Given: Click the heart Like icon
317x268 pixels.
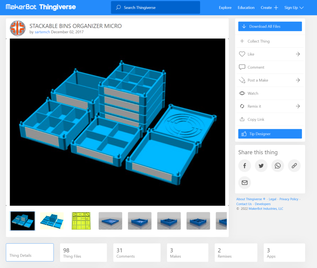Looking at the screenshot, I should pyautogui.click(x=242, y=54).
